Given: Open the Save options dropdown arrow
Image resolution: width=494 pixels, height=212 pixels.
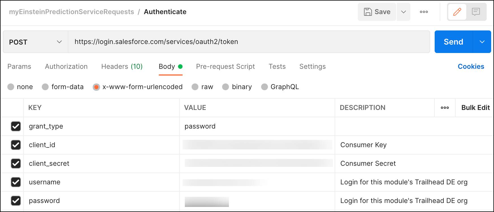Looking at the screenshot, I should pyautogui.click(x=404, y=12).
